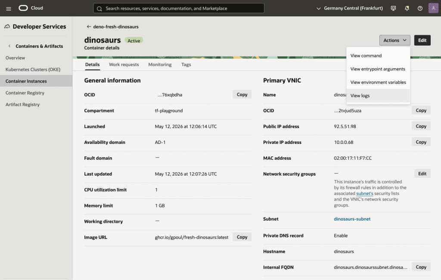Select View entrypoint arguments menu item
The width and height of the screenshot is (441, 280).
click(378, 69)
